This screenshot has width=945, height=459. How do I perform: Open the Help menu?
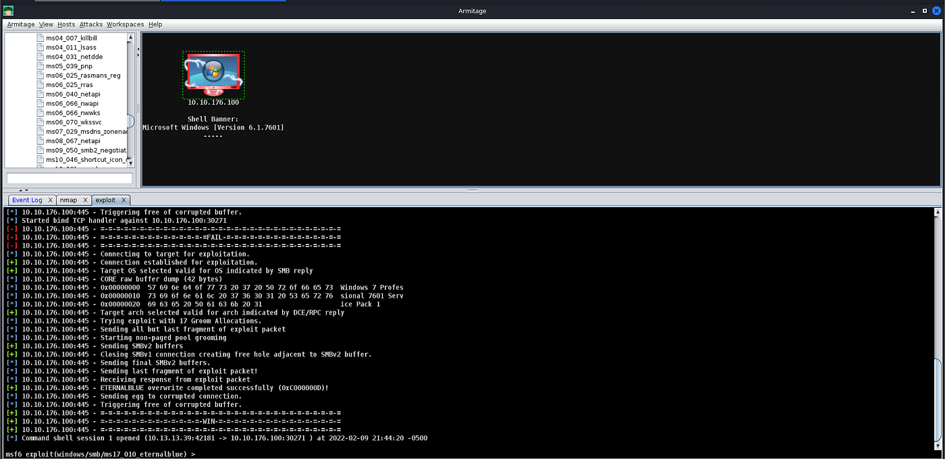coord(155,24)
